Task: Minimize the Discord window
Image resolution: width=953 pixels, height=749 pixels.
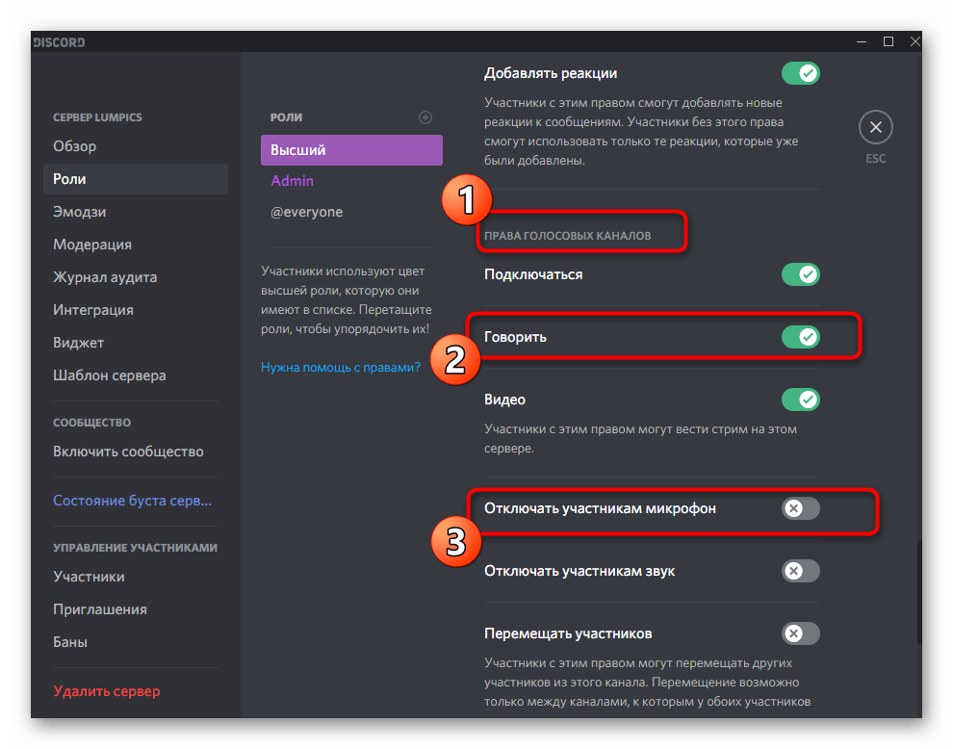Action: [x=862, y=42]
